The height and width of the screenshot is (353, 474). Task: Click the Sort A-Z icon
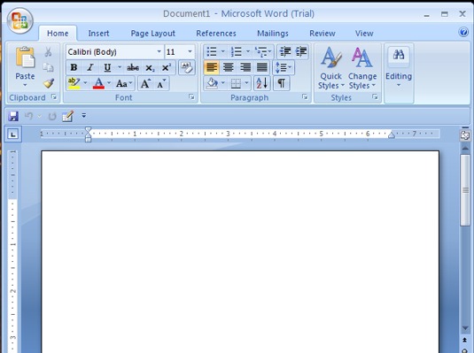(261, 83)
